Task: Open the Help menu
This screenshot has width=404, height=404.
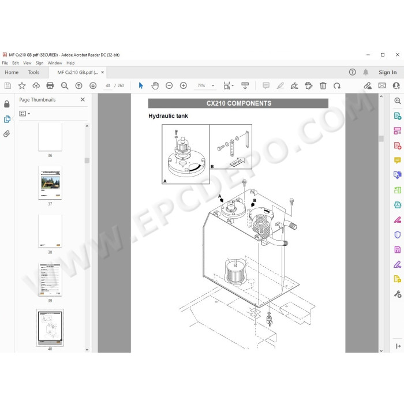Action: coord(70,63)
